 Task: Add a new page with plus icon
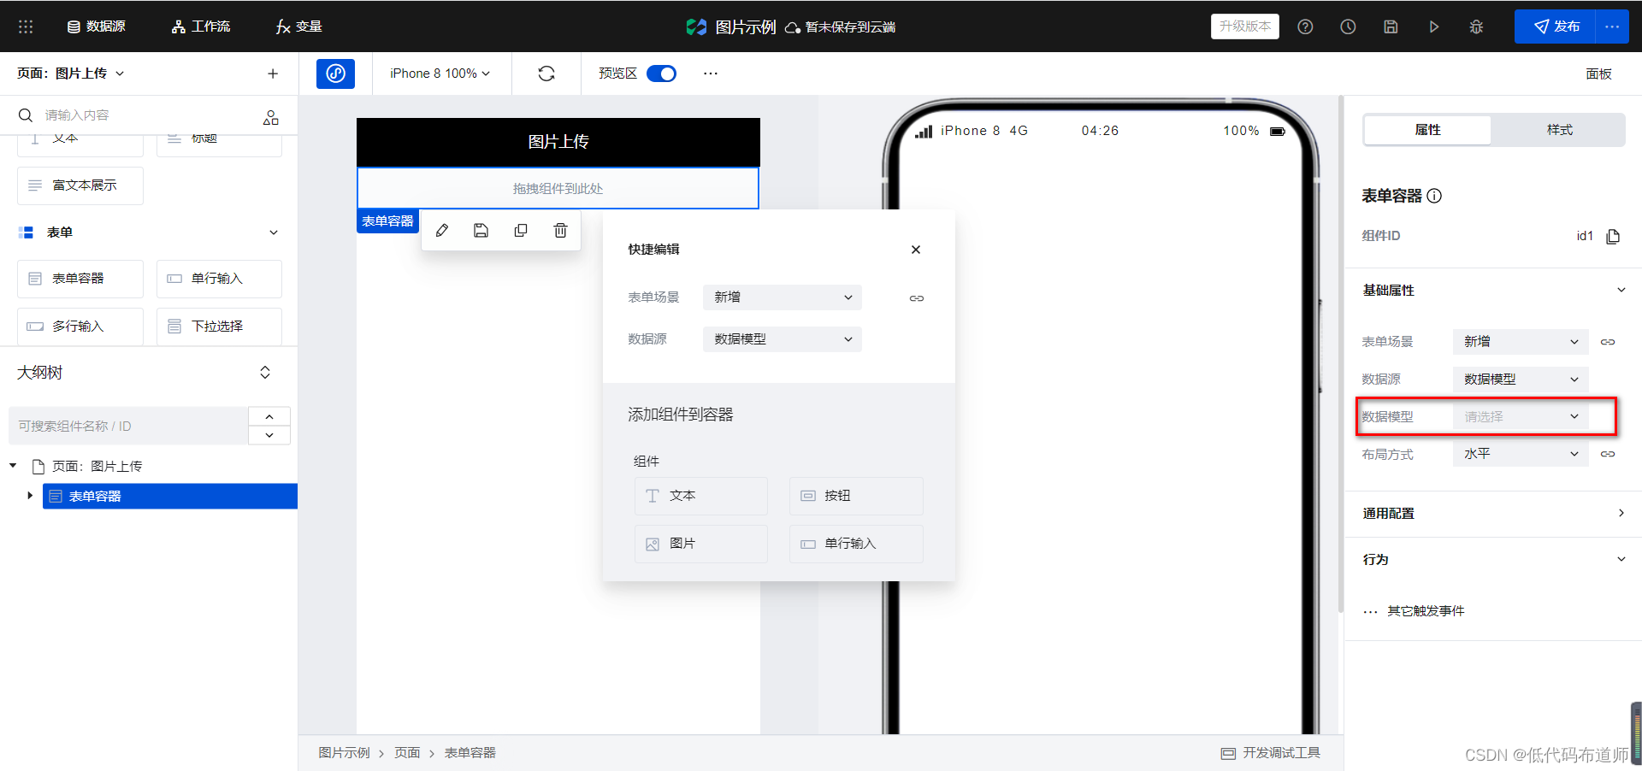273,74
